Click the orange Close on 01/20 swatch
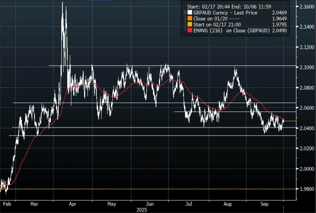Viewport: 316px width, 213px height. pyautogui.click(x=189, y=18)
